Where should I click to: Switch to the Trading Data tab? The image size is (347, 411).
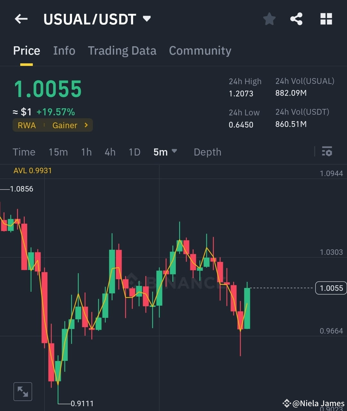coord(122,50)
